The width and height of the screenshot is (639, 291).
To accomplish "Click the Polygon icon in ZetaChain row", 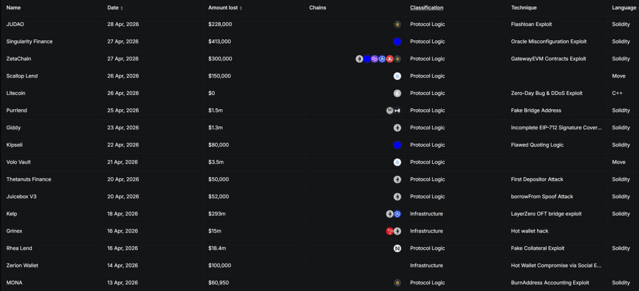I will click(374, 59).
